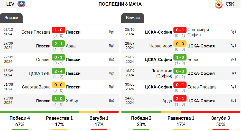Open the green 2-4 CSKA 1948 score badge
The image size is (241, 131).
point(58,71)
